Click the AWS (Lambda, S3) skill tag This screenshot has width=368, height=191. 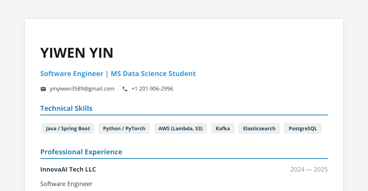point(181,128)
